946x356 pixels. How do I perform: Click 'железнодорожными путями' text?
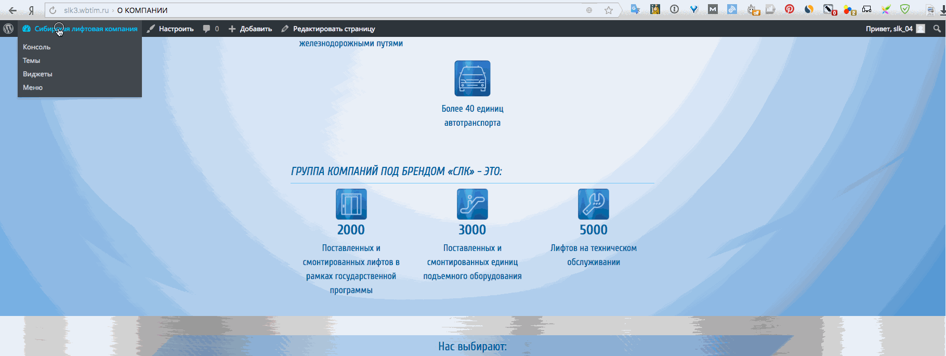(x=351, y=43)
